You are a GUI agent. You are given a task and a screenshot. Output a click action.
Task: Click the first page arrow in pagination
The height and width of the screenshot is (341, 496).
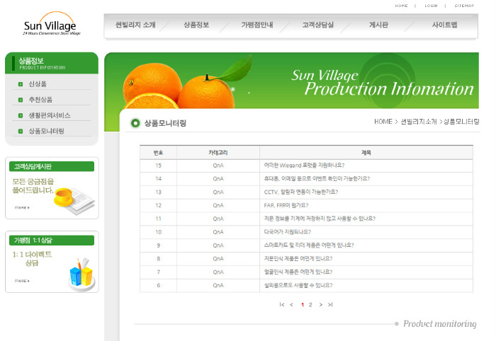point(282,305)
